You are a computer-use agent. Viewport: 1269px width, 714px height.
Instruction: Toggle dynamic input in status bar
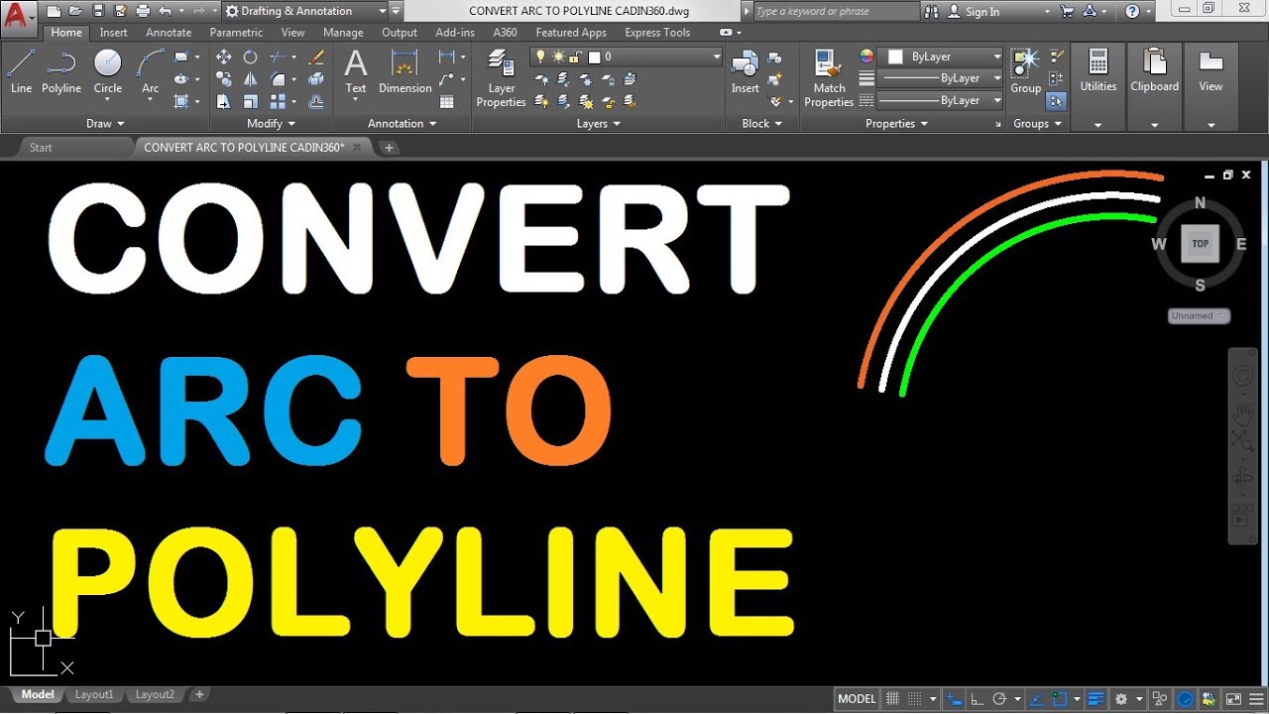953,698
